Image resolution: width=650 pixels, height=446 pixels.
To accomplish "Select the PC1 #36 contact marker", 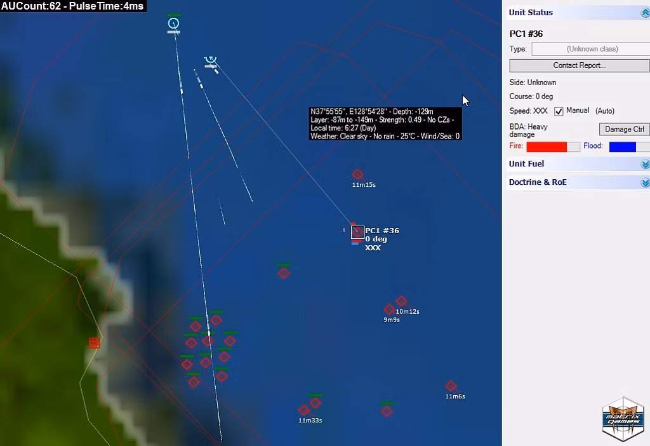I will pos(357,232).
